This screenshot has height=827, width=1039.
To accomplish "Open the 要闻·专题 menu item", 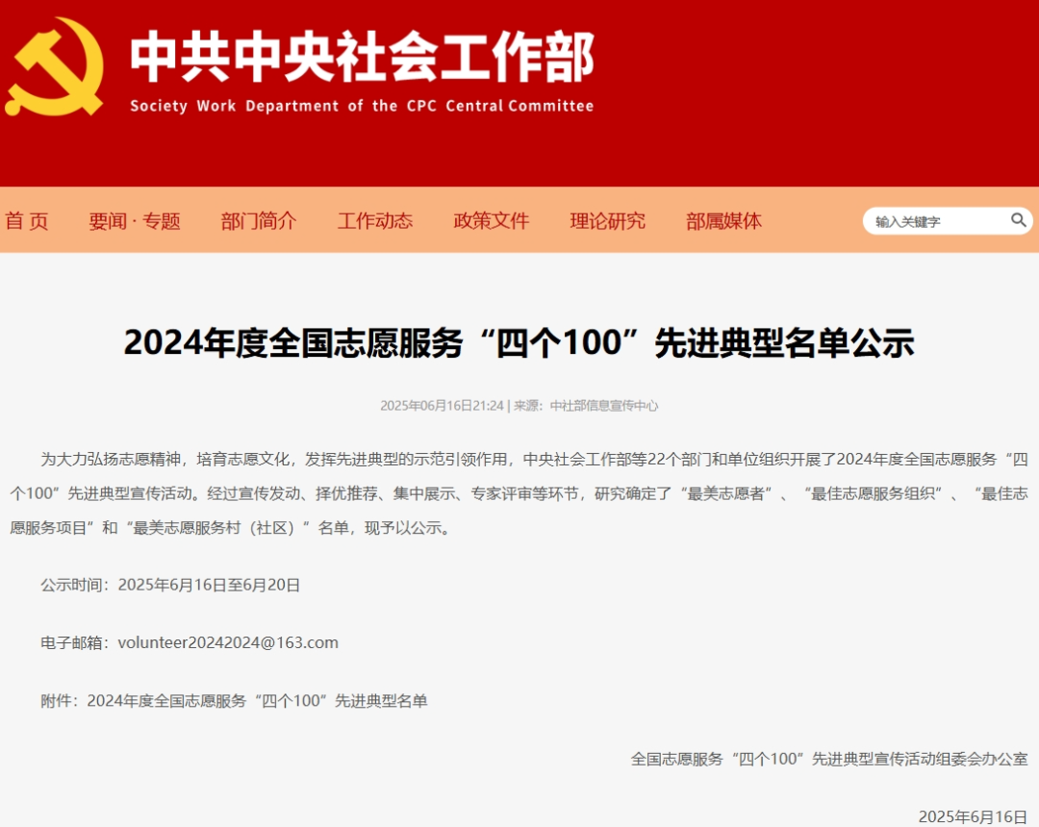I will pos(135,221).
